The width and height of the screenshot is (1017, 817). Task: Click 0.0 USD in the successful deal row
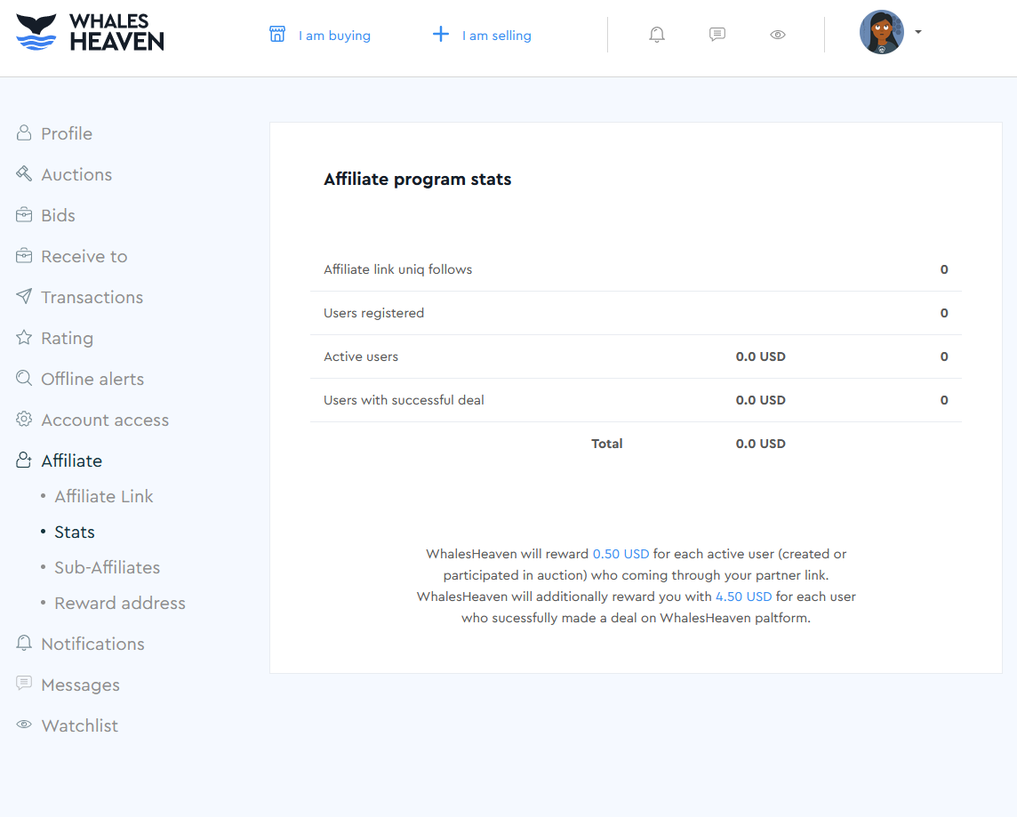(x=760, y=400)
